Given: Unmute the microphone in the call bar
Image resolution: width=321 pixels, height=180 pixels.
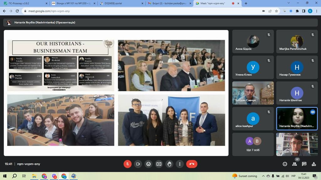Looking at the screenshot, I should (128, 164).
